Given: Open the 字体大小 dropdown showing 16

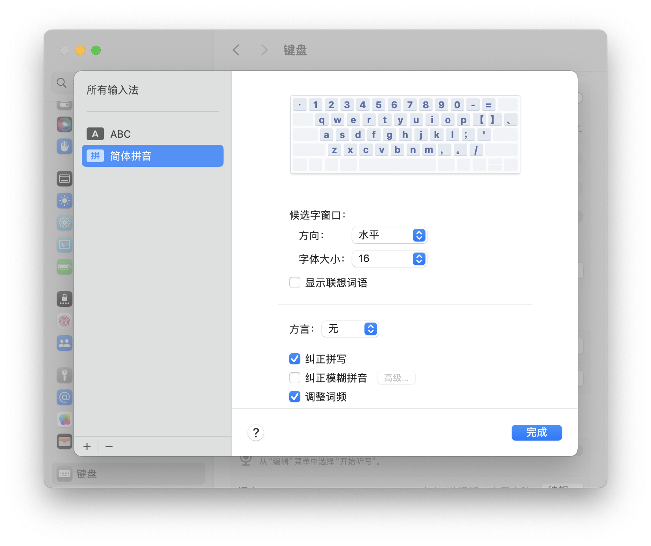Looking at the screenshot, I should tap(389, 259).
